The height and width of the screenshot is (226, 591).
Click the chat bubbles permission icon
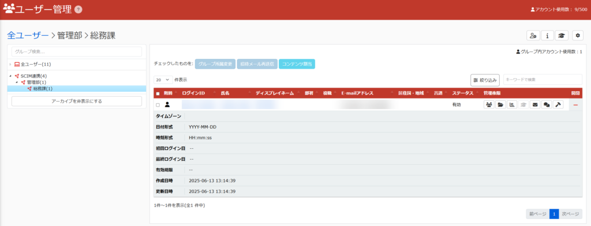point(546,105)
